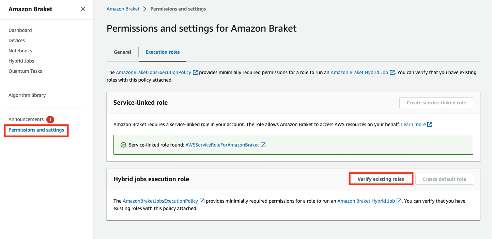Select Permissions and settings in the sidebar
The width and height of the screenshot is (492, 239).
point(36,130)
